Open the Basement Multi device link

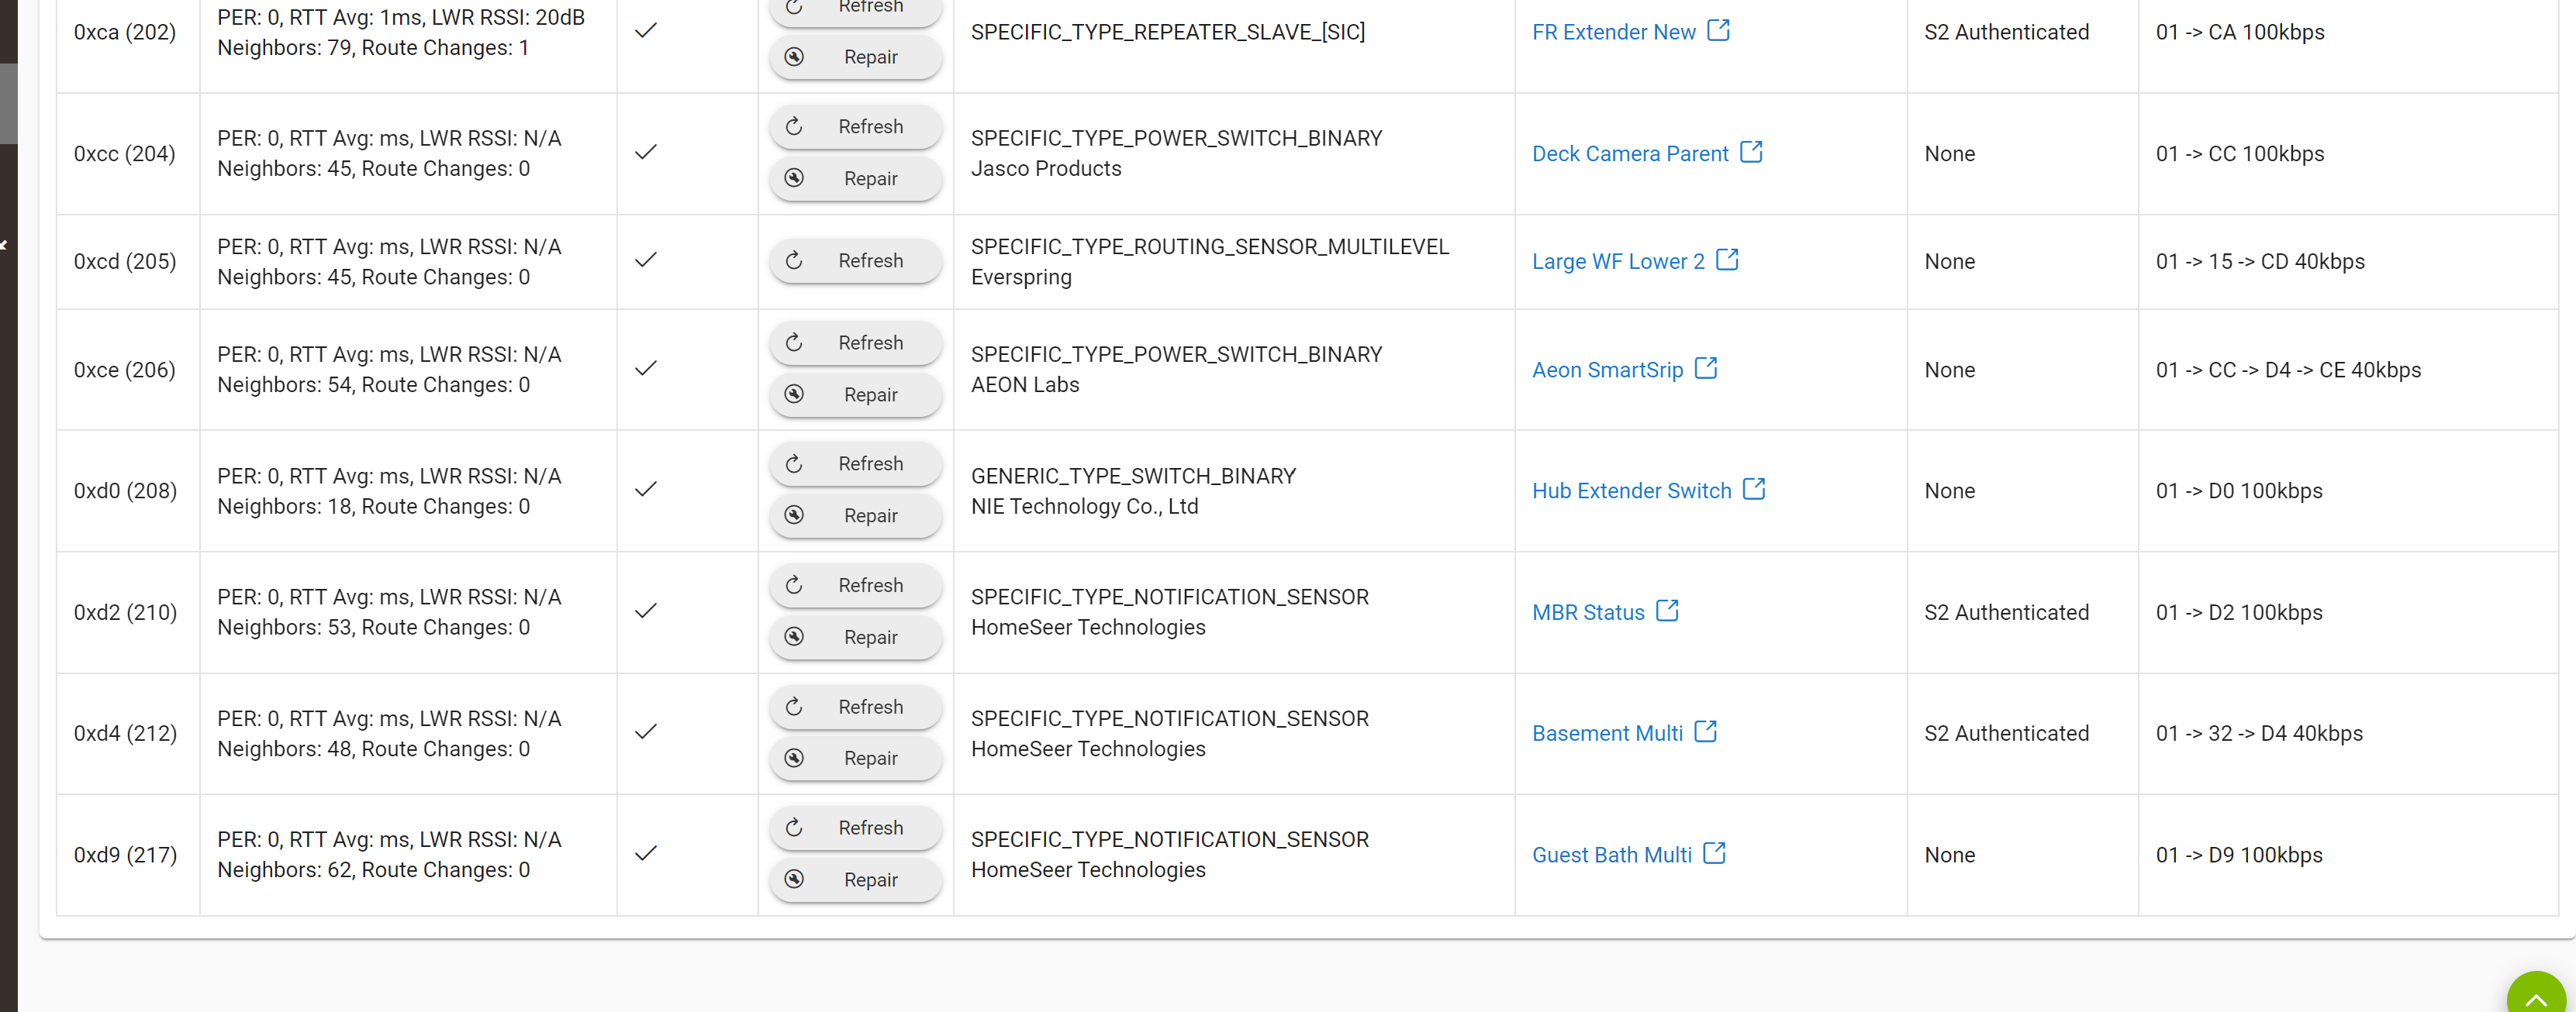(x=1608, y=733)
